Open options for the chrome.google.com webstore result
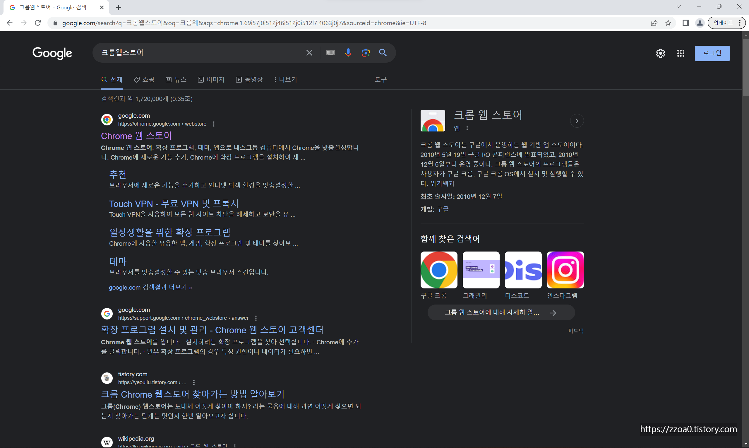The width and height of the screenshot is (749, 448). click(214, 124)
